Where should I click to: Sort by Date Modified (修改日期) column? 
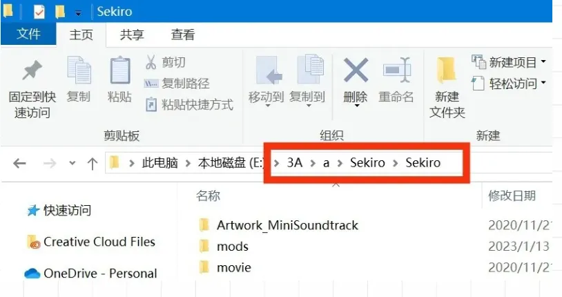tap(512, 196)
